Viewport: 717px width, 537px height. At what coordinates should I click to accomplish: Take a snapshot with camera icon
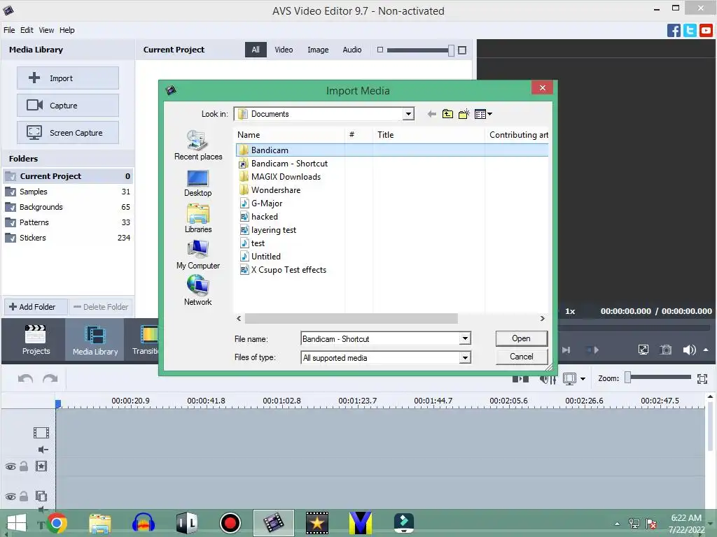click(x=666, y=350)
